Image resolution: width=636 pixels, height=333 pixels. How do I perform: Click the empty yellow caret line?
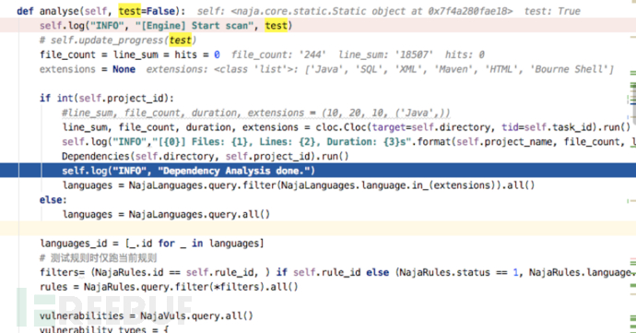[318, 229]
